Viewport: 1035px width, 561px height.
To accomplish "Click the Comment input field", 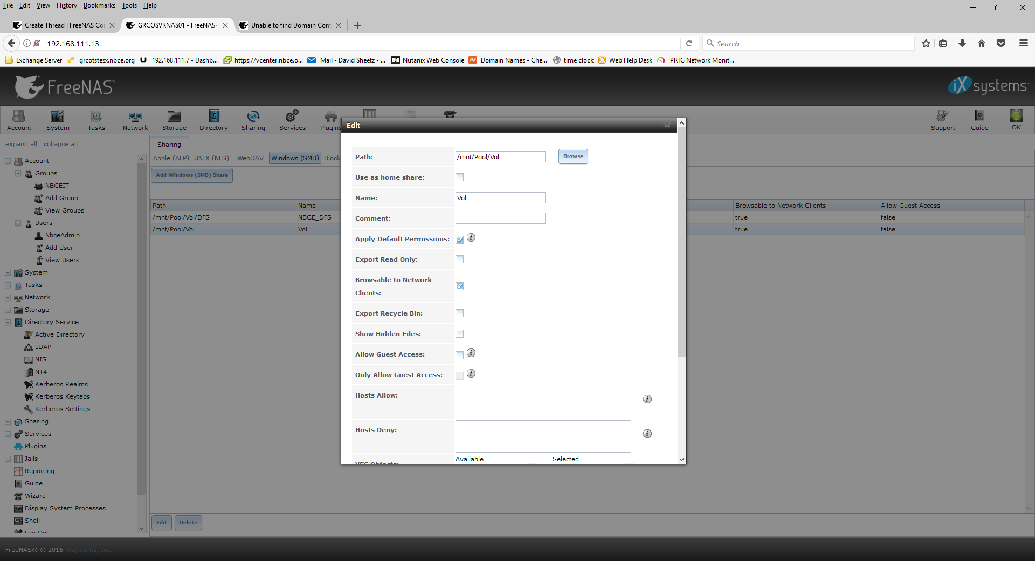I will pyautogui.click(x=500, y=218).
